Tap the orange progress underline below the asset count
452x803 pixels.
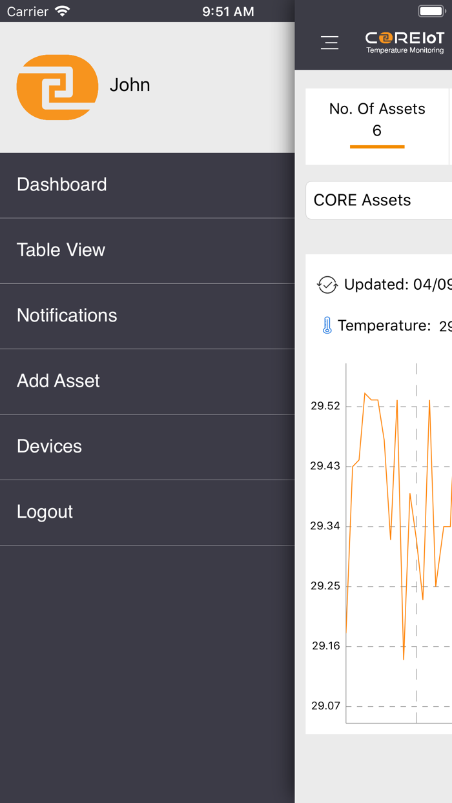pyautogui.click(x=377, y=147)
